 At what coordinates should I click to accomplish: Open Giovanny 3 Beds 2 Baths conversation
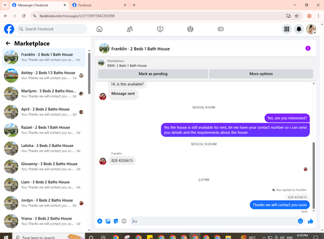point(44,166)
